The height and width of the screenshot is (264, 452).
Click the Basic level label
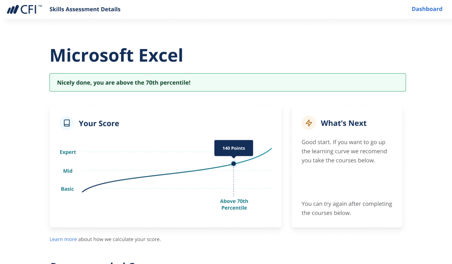(x=68, y=189)
